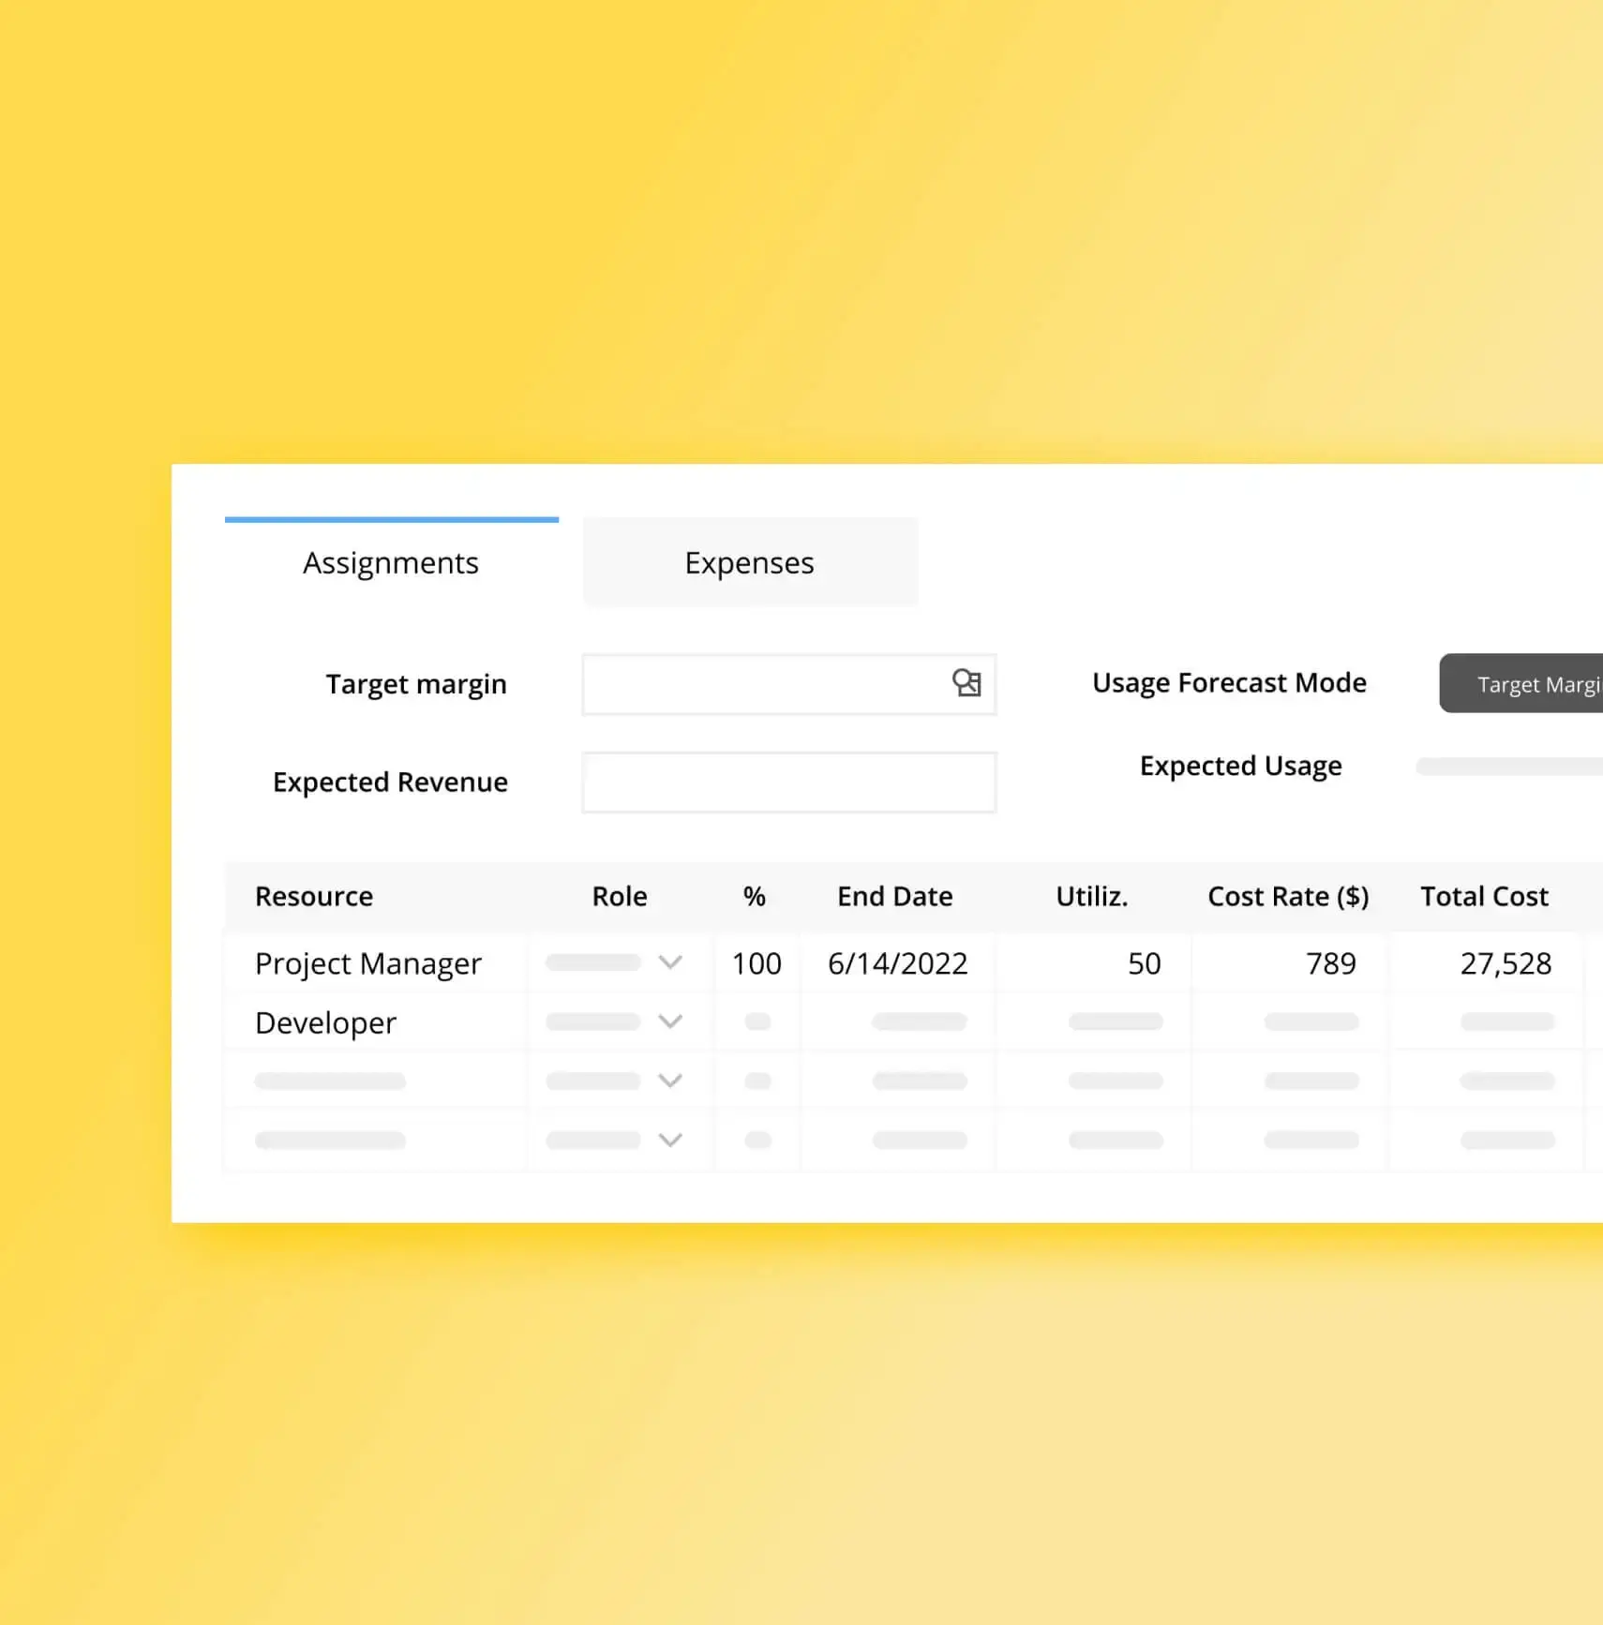The width and height of the screenshot is (1603, 1625).
Task: Open the Role dropdown for Developer
Action: tap(670, 1021)
